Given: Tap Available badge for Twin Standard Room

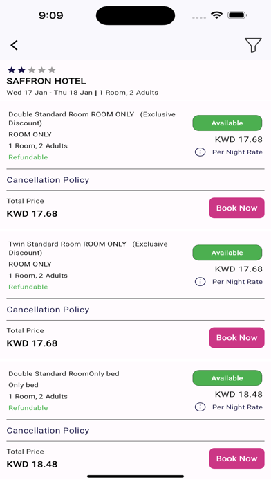Looking at the screenshot, I should point(227,253).
